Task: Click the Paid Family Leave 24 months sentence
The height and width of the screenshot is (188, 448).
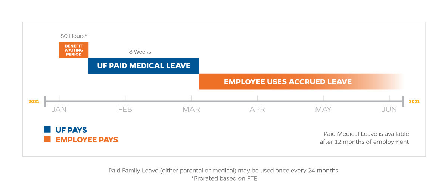Action: 224,171
